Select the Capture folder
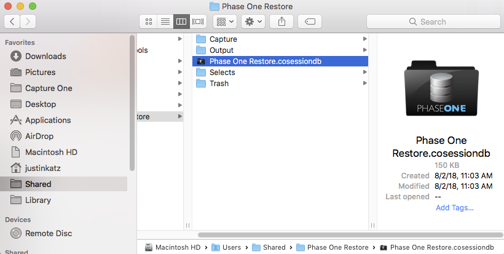The height and width of the screenshot is (254, 504). tap(280, 39)
